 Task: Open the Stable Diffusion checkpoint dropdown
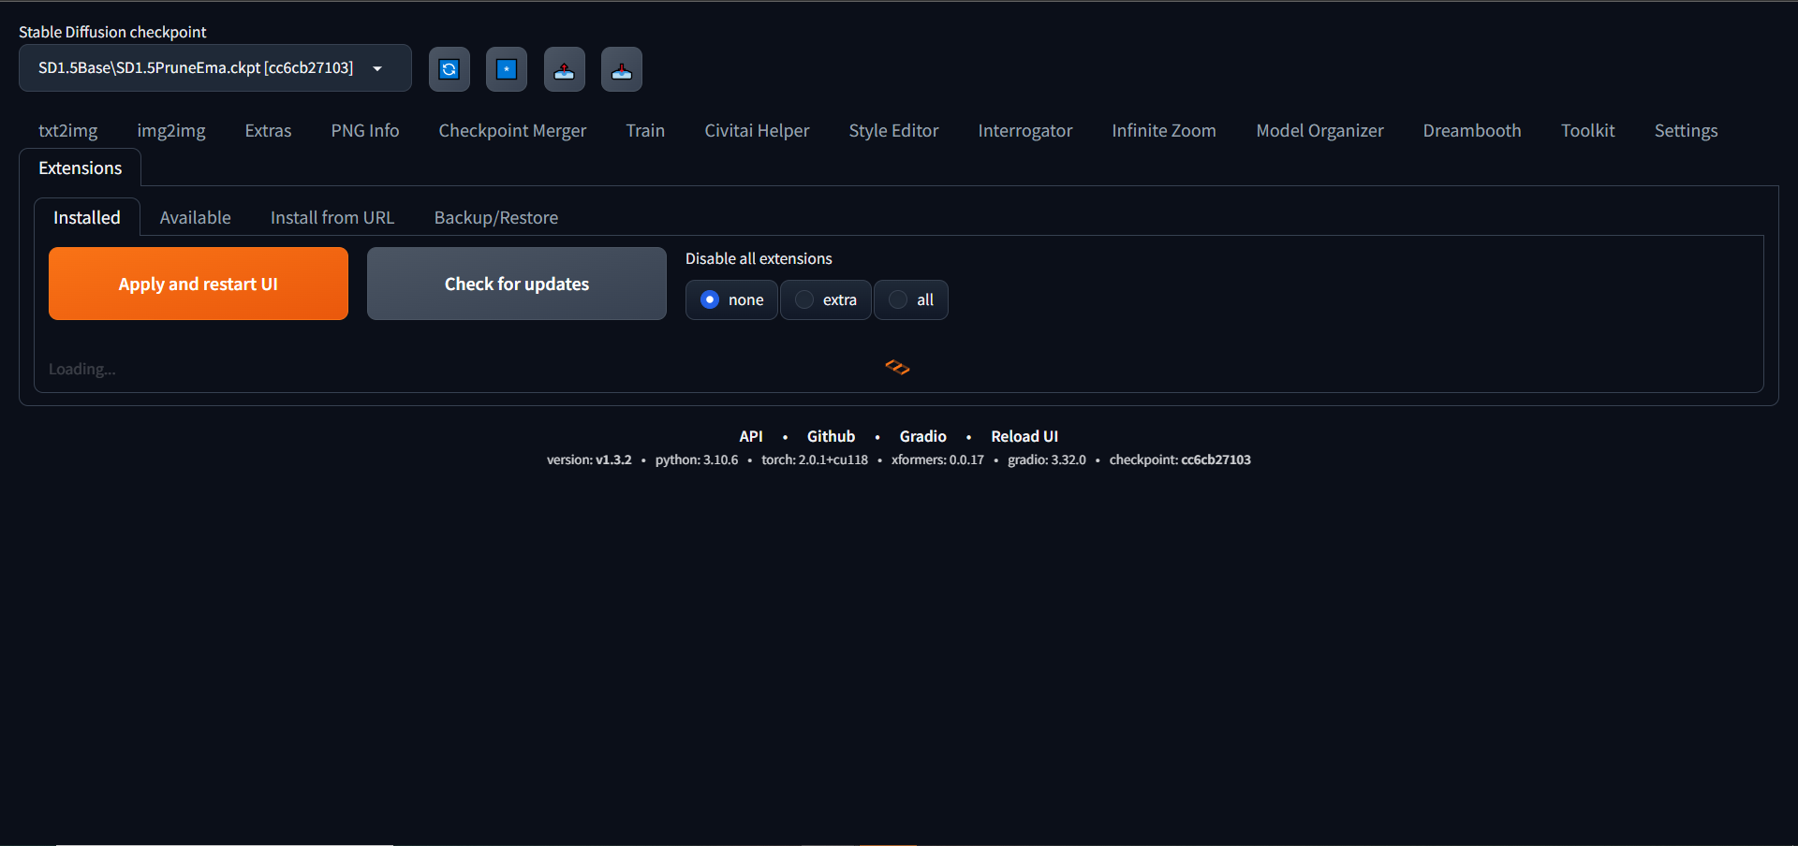pyautogui.click(x=378, y=68)
